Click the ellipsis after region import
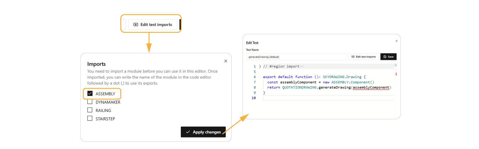Screen dimensions: 479x149 coord(302,66)
